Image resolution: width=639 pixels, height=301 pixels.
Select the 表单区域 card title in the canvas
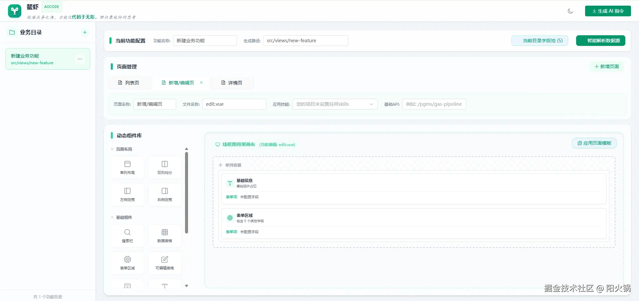point(245,216)
